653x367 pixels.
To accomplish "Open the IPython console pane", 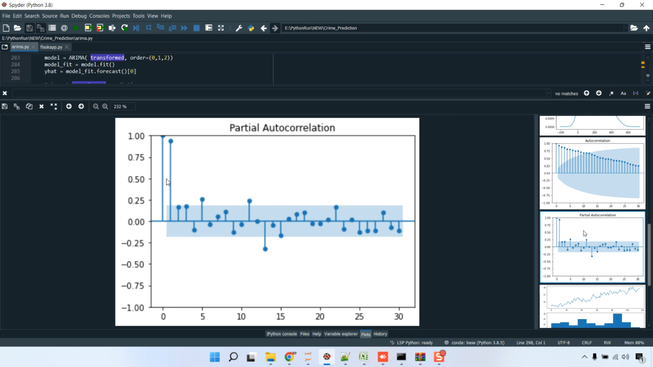I will click(282, 334).
